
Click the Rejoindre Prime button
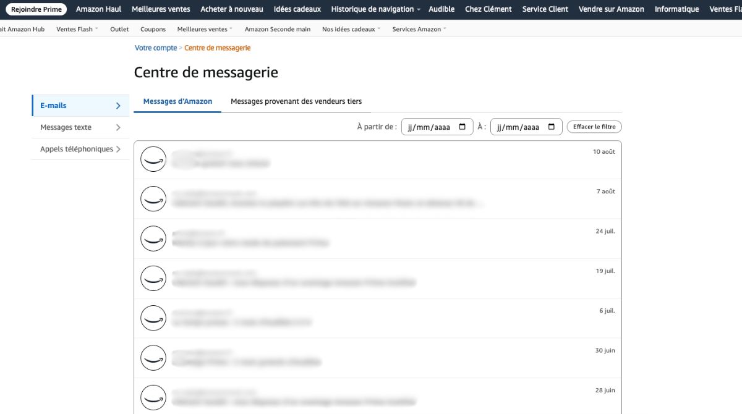36,9
